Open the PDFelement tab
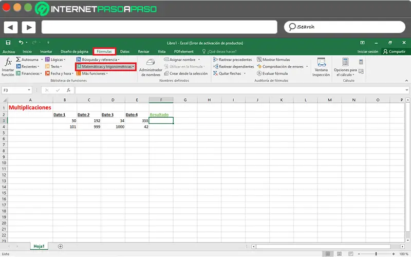The height and width of the screenshot is (257, 411). click(x=183, y=52)
